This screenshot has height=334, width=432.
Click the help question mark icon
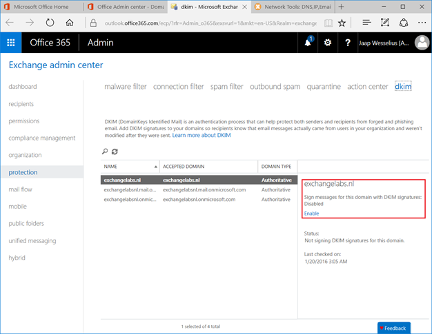coord(347,43)
